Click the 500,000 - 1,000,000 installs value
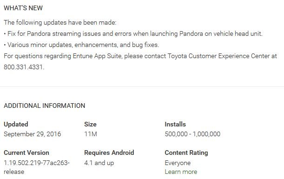284x179 pixels. pos(192,134)
